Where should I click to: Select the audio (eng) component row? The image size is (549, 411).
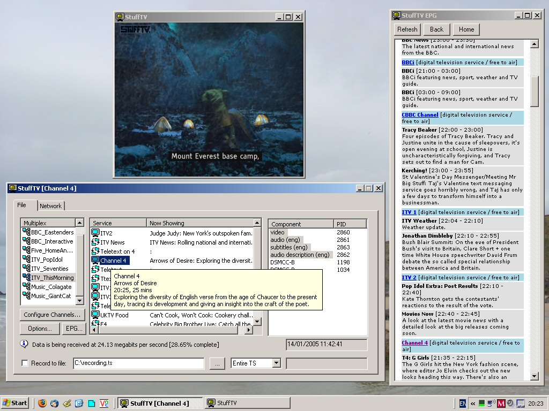tap(318, 240)
